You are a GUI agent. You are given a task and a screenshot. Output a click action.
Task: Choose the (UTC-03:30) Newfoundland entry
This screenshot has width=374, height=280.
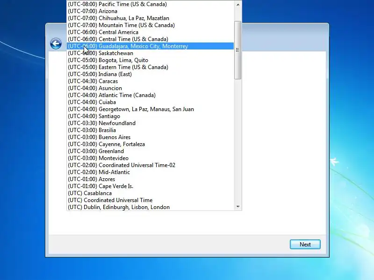150,123
